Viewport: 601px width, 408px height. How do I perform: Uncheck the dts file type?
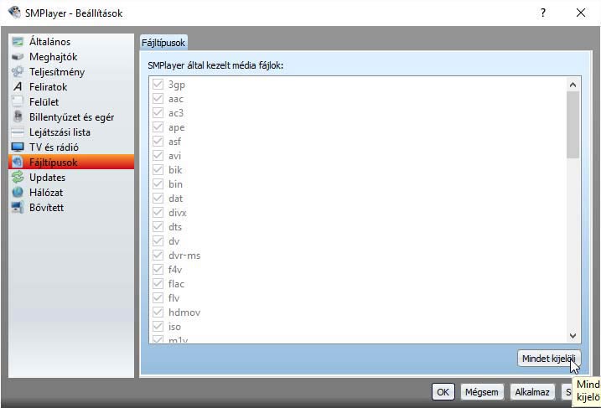158,226
